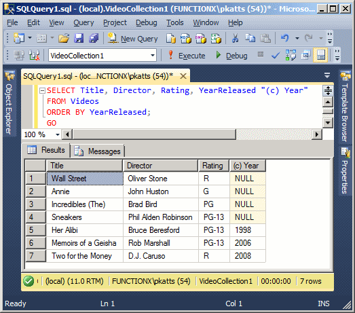Click the Parse query checkmark icon
Image resolution: width=355 pixels, height=313 pixels.
(276, 55)
